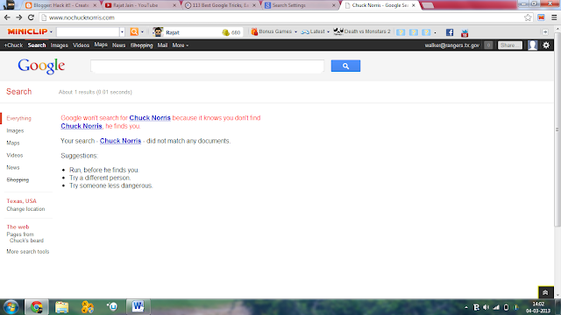Click the orange Miniclip search magnifier icon

[x=134, y=31]
